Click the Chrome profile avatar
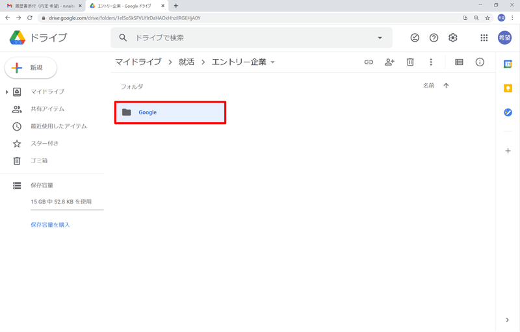This screenshot has width=520, height=332. [x=501, y=18]
